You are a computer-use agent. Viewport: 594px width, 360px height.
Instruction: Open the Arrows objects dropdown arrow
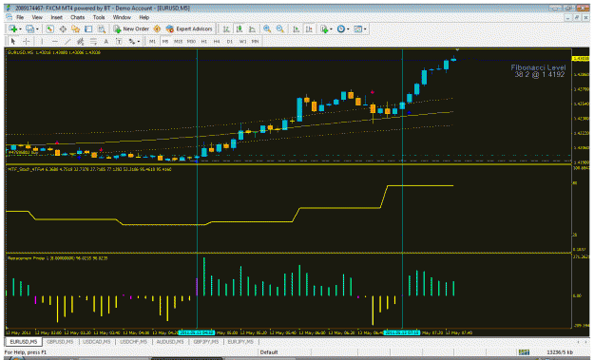pyautogui.click(x=139, y=41)
